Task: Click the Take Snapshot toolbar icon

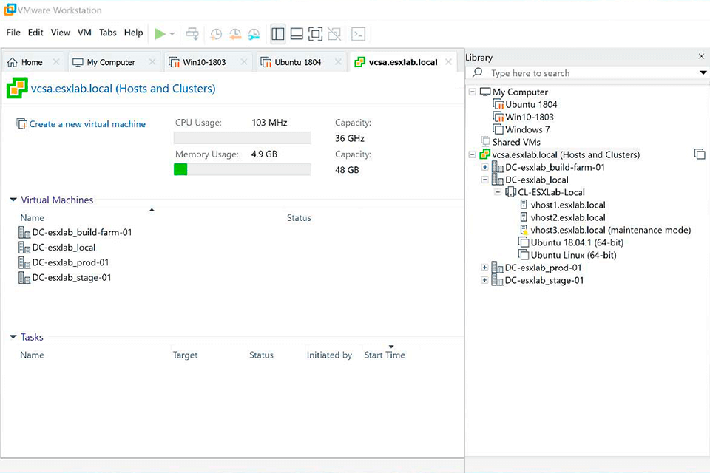Action: click(x=217, y=34)
